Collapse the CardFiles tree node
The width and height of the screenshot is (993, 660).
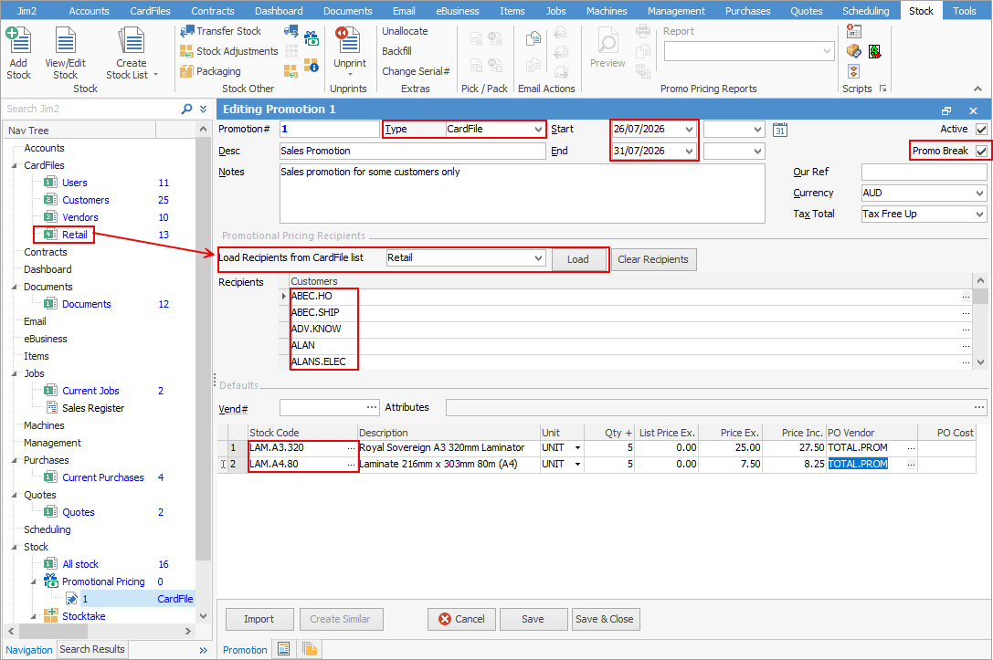[15, 165]
